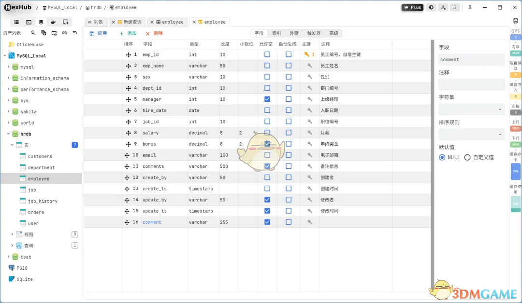The height and width of the screenshot is (303, 522).
Task: Switch to the 索引 tab
Action: tap(276, 33)
